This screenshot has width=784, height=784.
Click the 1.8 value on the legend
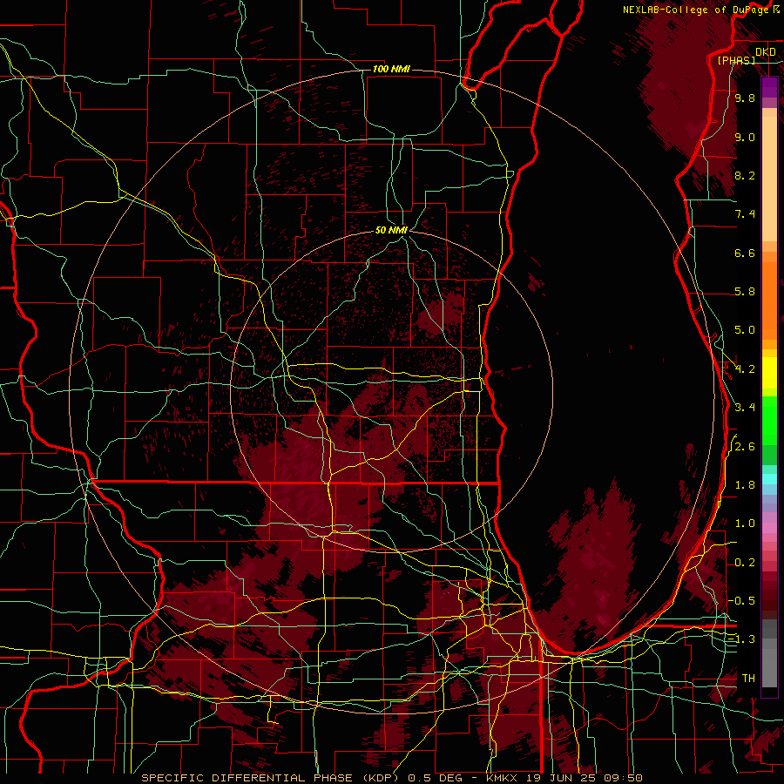[x=745, y=485]
